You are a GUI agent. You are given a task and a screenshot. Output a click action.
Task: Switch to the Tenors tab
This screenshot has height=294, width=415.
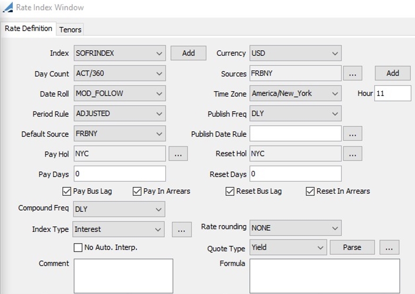[x=70, y=29]
